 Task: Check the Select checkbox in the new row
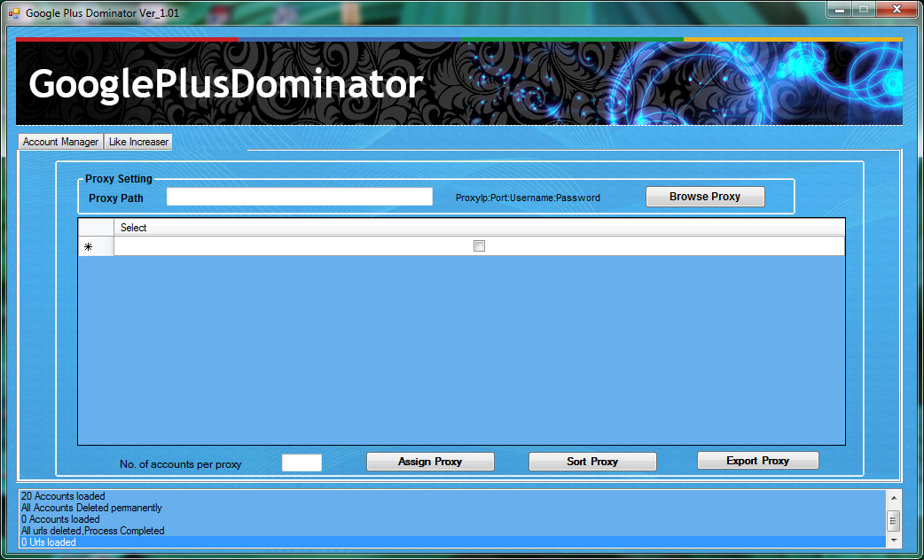(x=479, y=246)
